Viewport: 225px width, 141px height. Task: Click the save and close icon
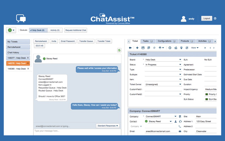149,48
